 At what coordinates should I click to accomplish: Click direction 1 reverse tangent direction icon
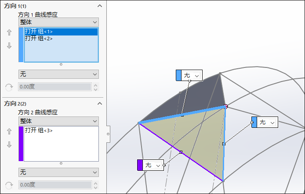(x=9, y=88)
